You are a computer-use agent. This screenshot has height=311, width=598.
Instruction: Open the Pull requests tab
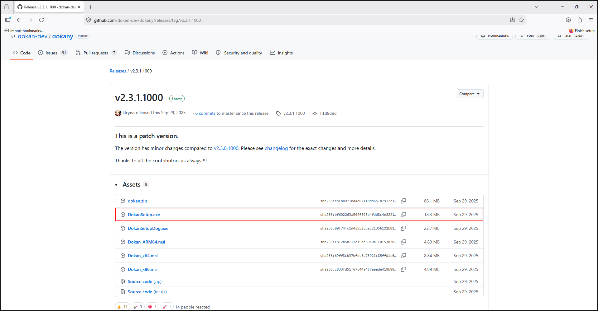pyautogui.click(x=96, y=53)
